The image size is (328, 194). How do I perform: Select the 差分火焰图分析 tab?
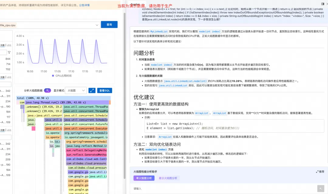pyautogui.click(x=168, y=178)
